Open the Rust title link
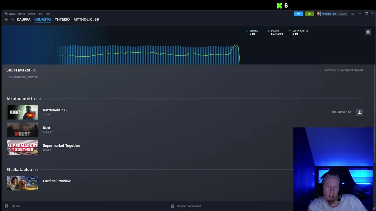The image size is (376, 211). point(47,128)
